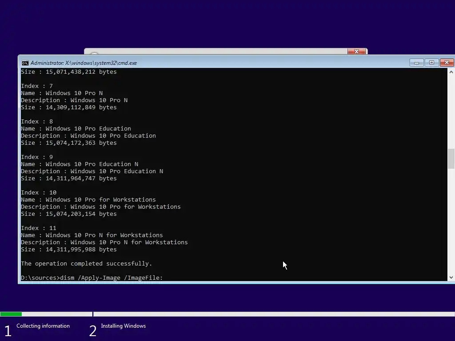Close the Windows Setup dialog behind cmd
Viewport: 455px width, 341px height.
(357, 52)
